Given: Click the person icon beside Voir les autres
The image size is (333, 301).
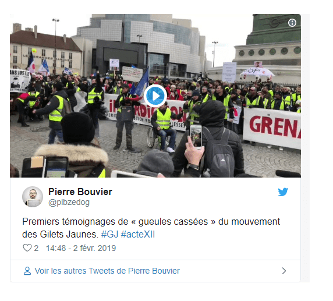Looking at the screenshot, I should (27, 271).
